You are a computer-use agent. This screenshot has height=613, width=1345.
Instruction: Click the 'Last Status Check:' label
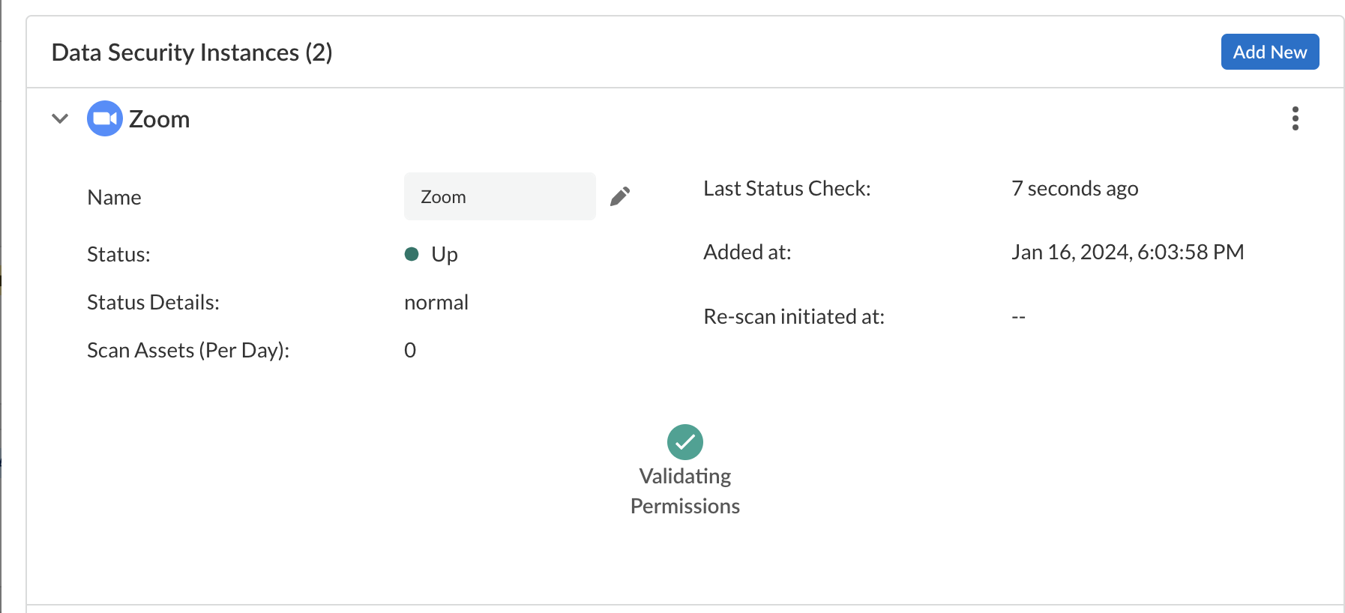786,188
